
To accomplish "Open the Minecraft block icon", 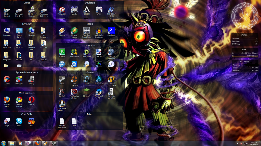I will click(x=87, y=93).
